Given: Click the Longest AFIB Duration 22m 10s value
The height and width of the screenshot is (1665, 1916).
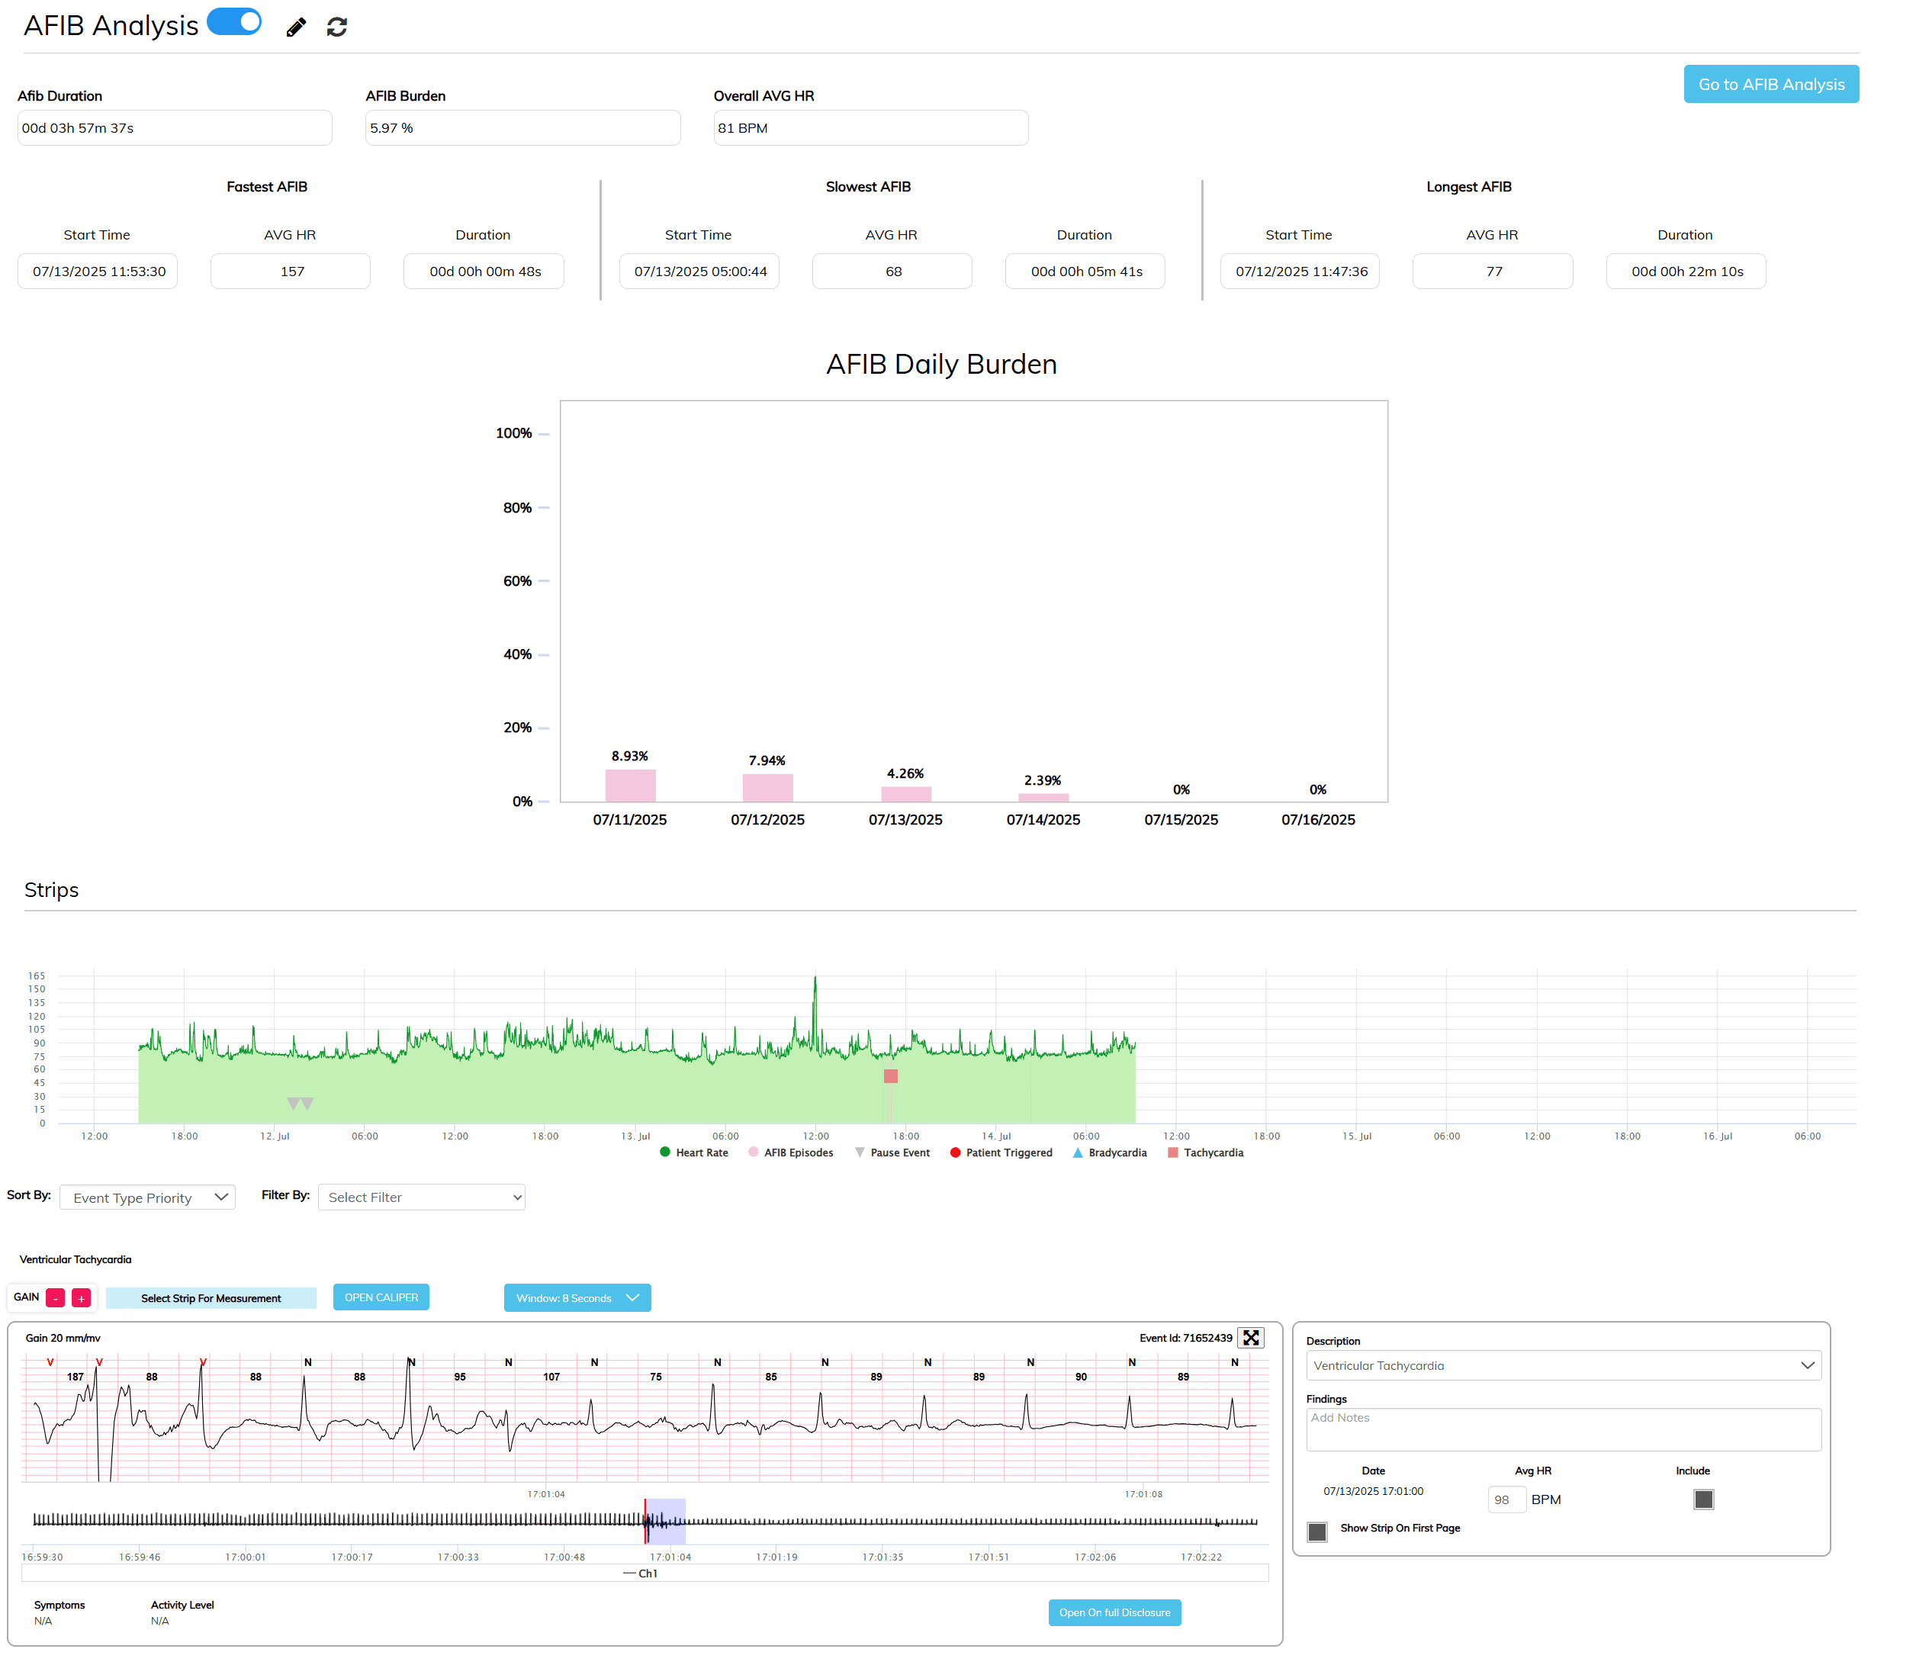Looking at the screenshot, I should point(1686,272).
